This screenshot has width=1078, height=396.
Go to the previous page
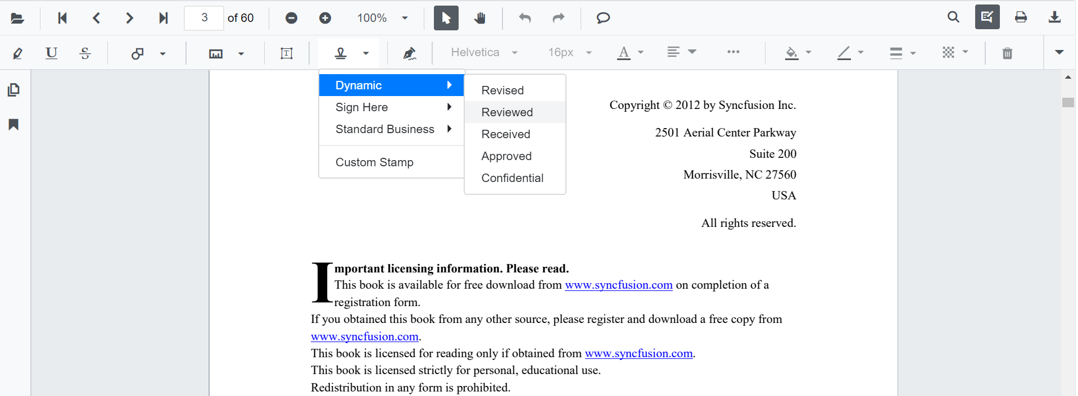pos(96,18)
